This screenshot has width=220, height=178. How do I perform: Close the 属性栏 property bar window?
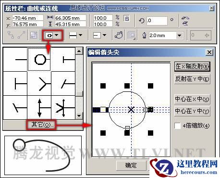tap(212, 8)
